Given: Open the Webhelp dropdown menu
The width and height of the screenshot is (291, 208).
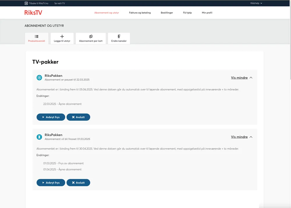Looking at the screenshot, I should coord(256,3).
